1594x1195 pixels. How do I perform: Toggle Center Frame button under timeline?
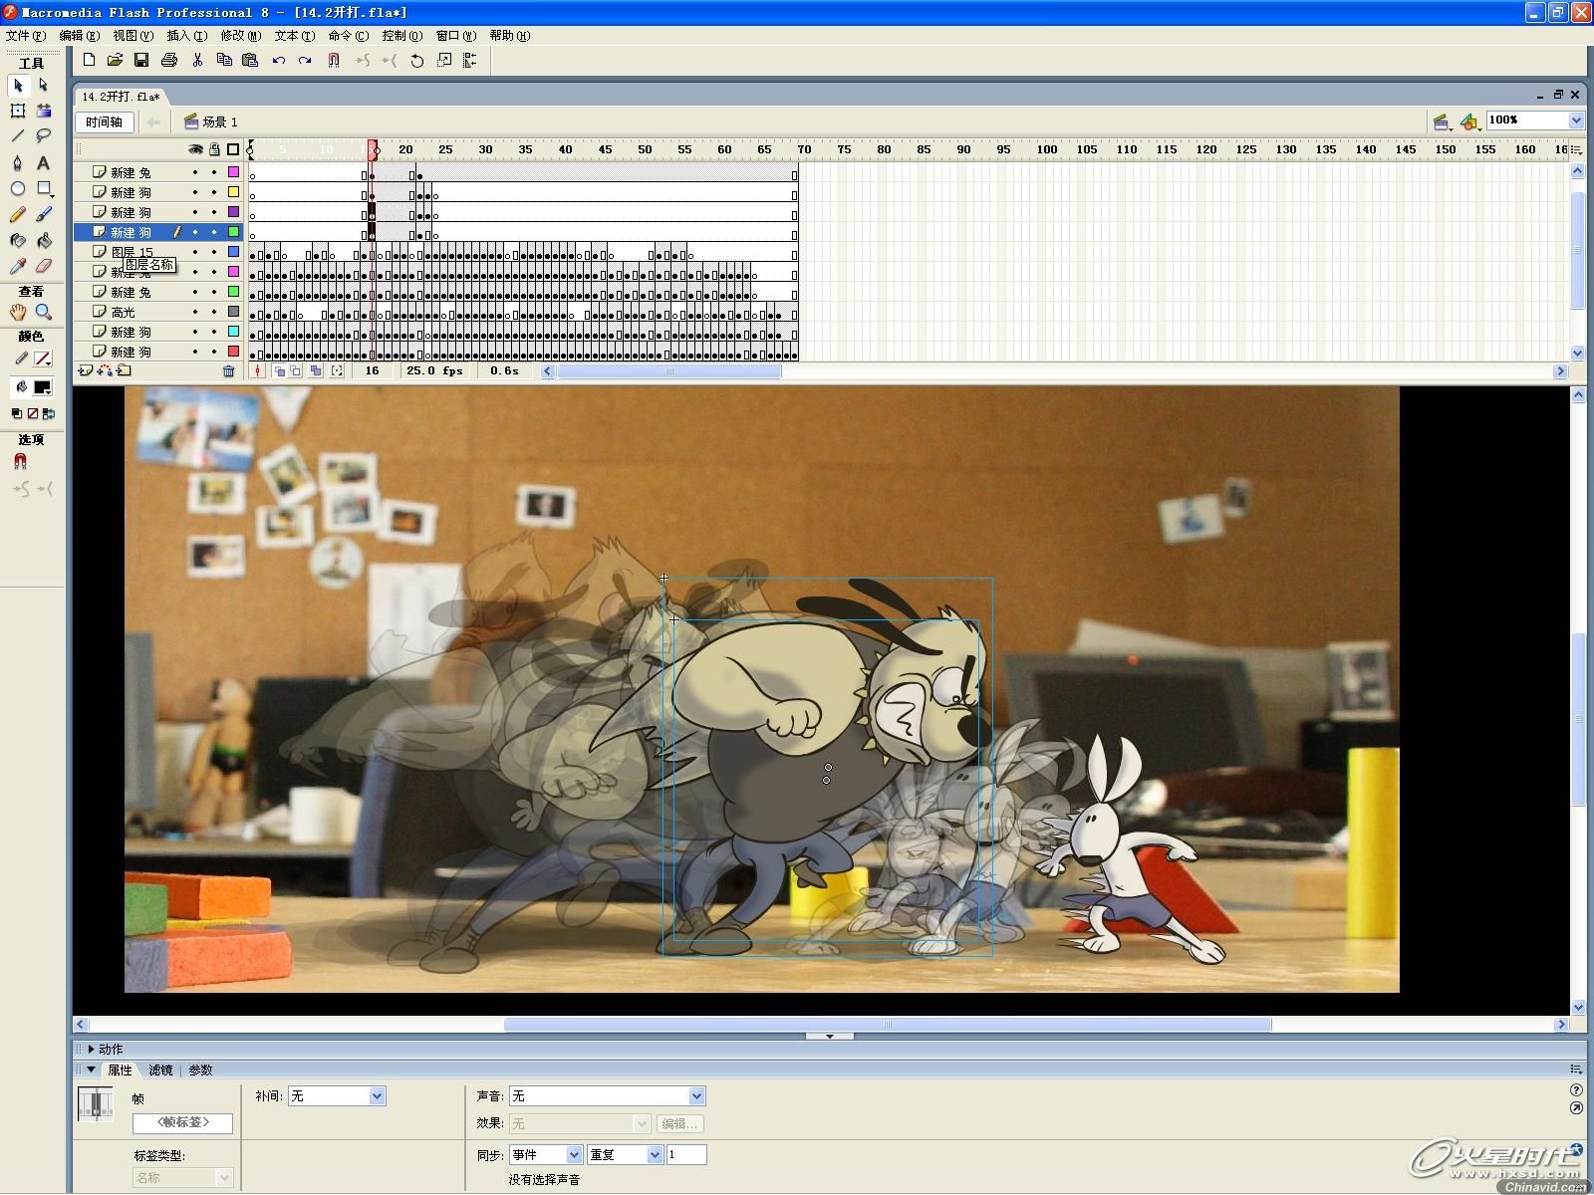click(258, 370)
